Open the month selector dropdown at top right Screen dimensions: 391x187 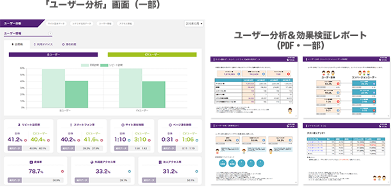[194, 24]
